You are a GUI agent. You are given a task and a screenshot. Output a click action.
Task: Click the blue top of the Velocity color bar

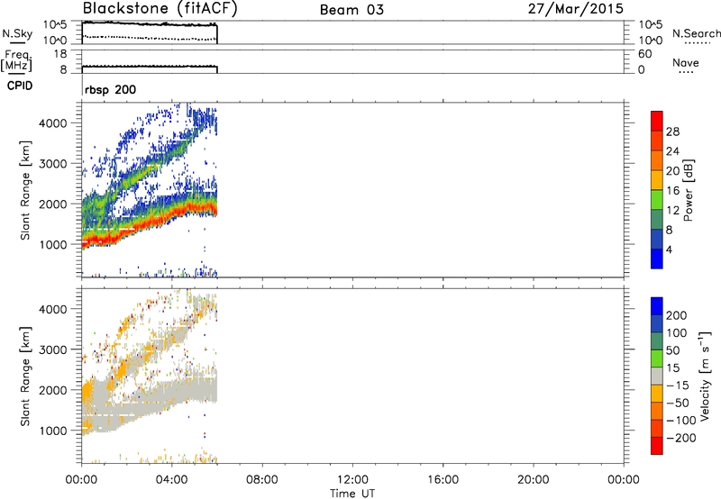(x=657, y=306)
